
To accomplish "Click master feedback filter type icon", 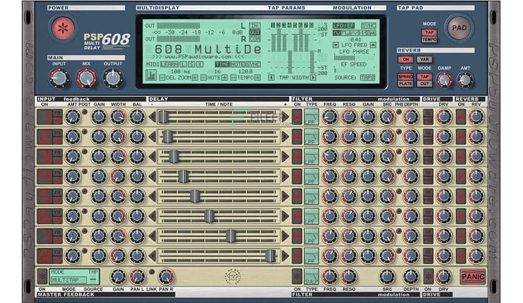I will pyautogui.click(x=311, y=276).
